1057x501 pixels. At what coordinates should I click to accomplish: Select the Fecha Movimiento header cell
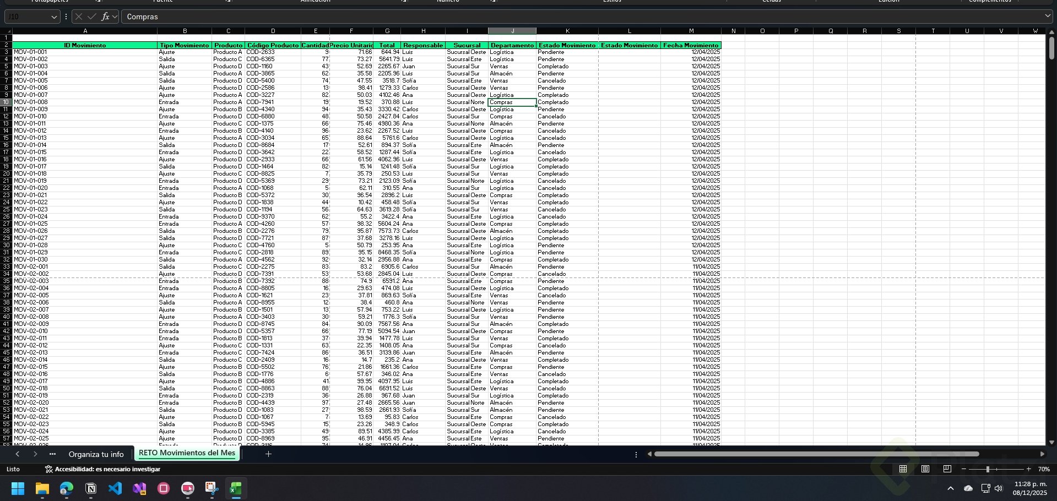[691, 45]
